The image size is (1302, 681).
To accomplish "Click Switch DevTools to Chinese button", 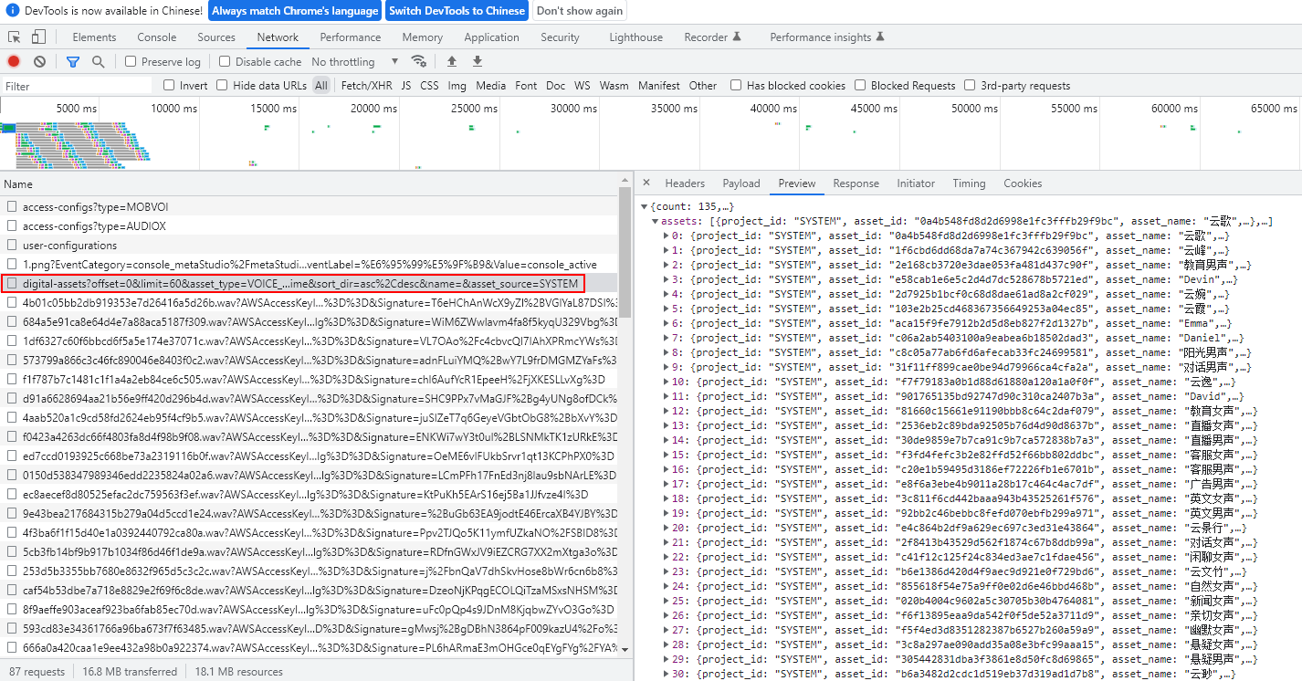I will click(457, 11).
